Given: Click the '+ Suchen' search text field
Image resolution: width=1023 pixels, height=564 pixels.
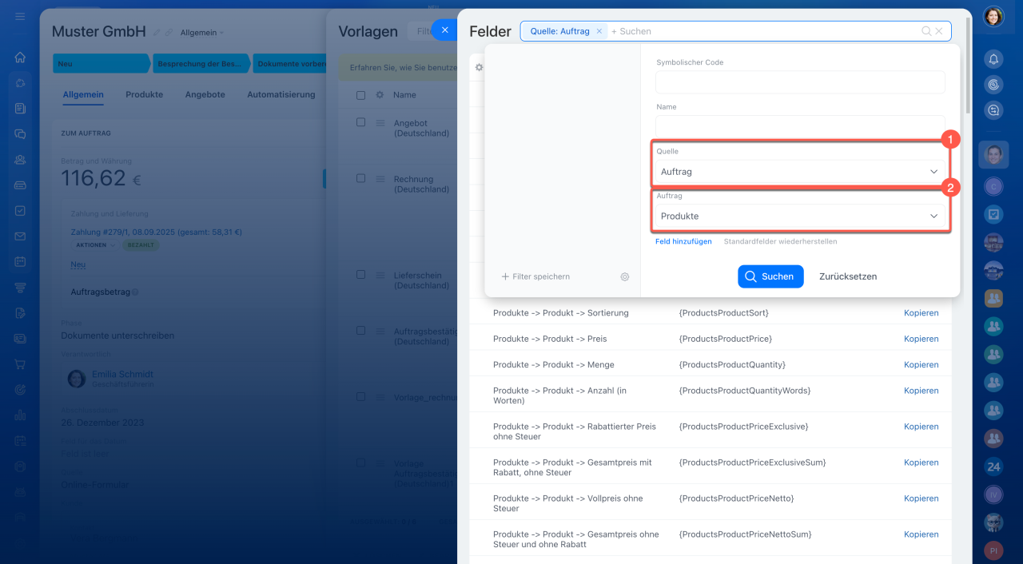Looking at the screenshot, I should coord(763,31).
